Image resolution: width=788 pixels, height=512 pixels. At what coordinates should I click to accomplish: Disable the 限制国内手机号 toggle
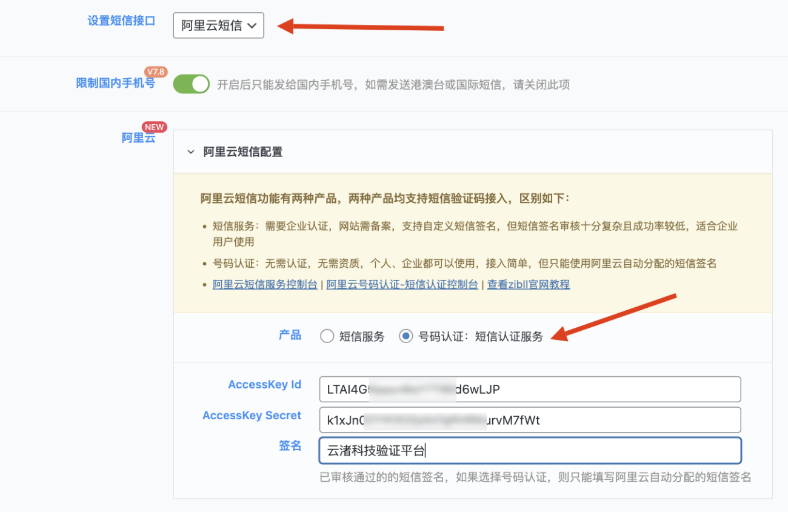click(191, 83)
